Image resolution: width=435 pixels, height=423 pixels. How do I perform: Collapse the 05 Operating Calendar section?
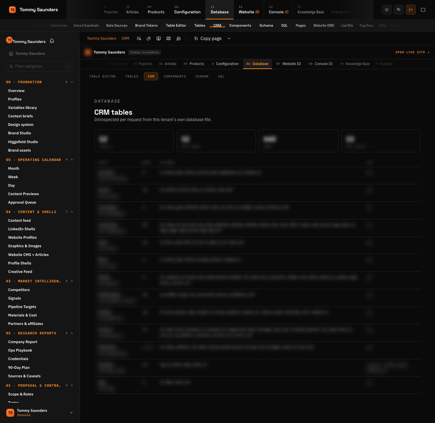point(72,160)
